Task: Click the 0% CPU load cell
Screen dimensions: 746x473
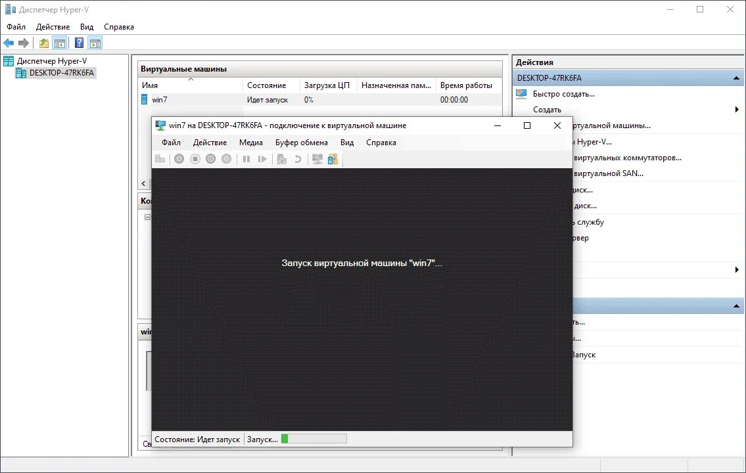Action: pos(309,99)
